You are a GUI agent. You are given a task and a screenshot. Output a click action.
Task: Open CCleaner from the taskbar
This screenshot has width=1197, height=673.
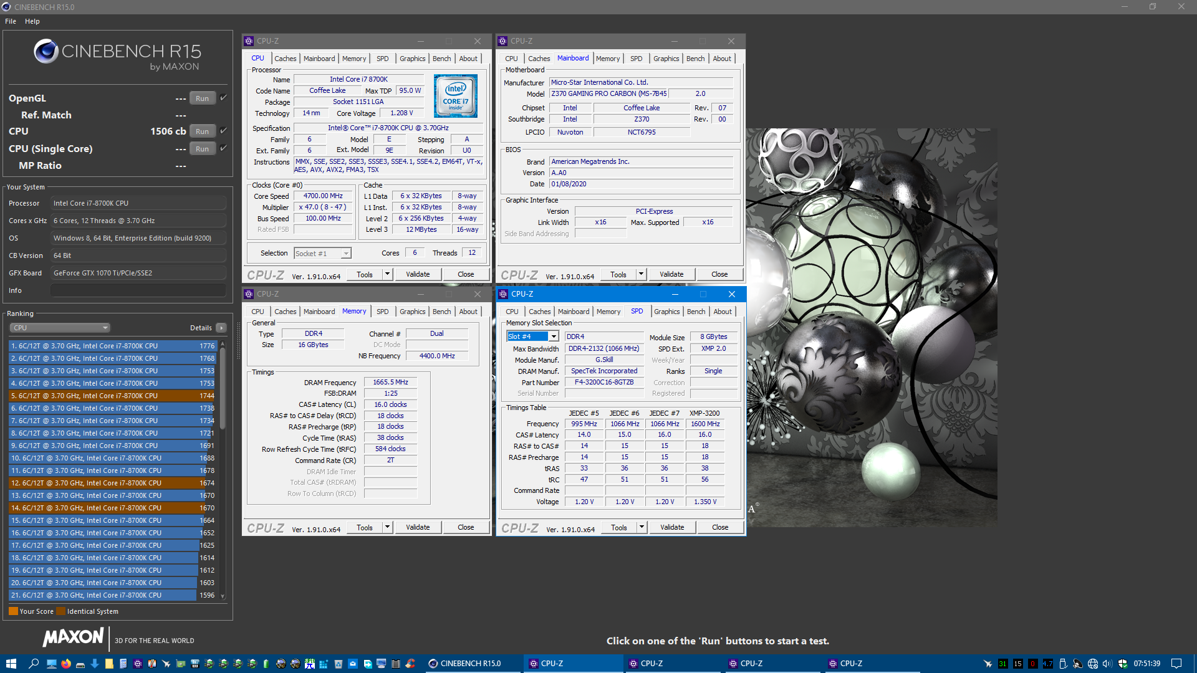(410, 664)
